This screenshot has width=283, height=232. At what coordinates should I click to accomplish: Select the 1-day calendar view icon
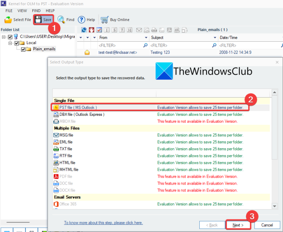point(107,30)
